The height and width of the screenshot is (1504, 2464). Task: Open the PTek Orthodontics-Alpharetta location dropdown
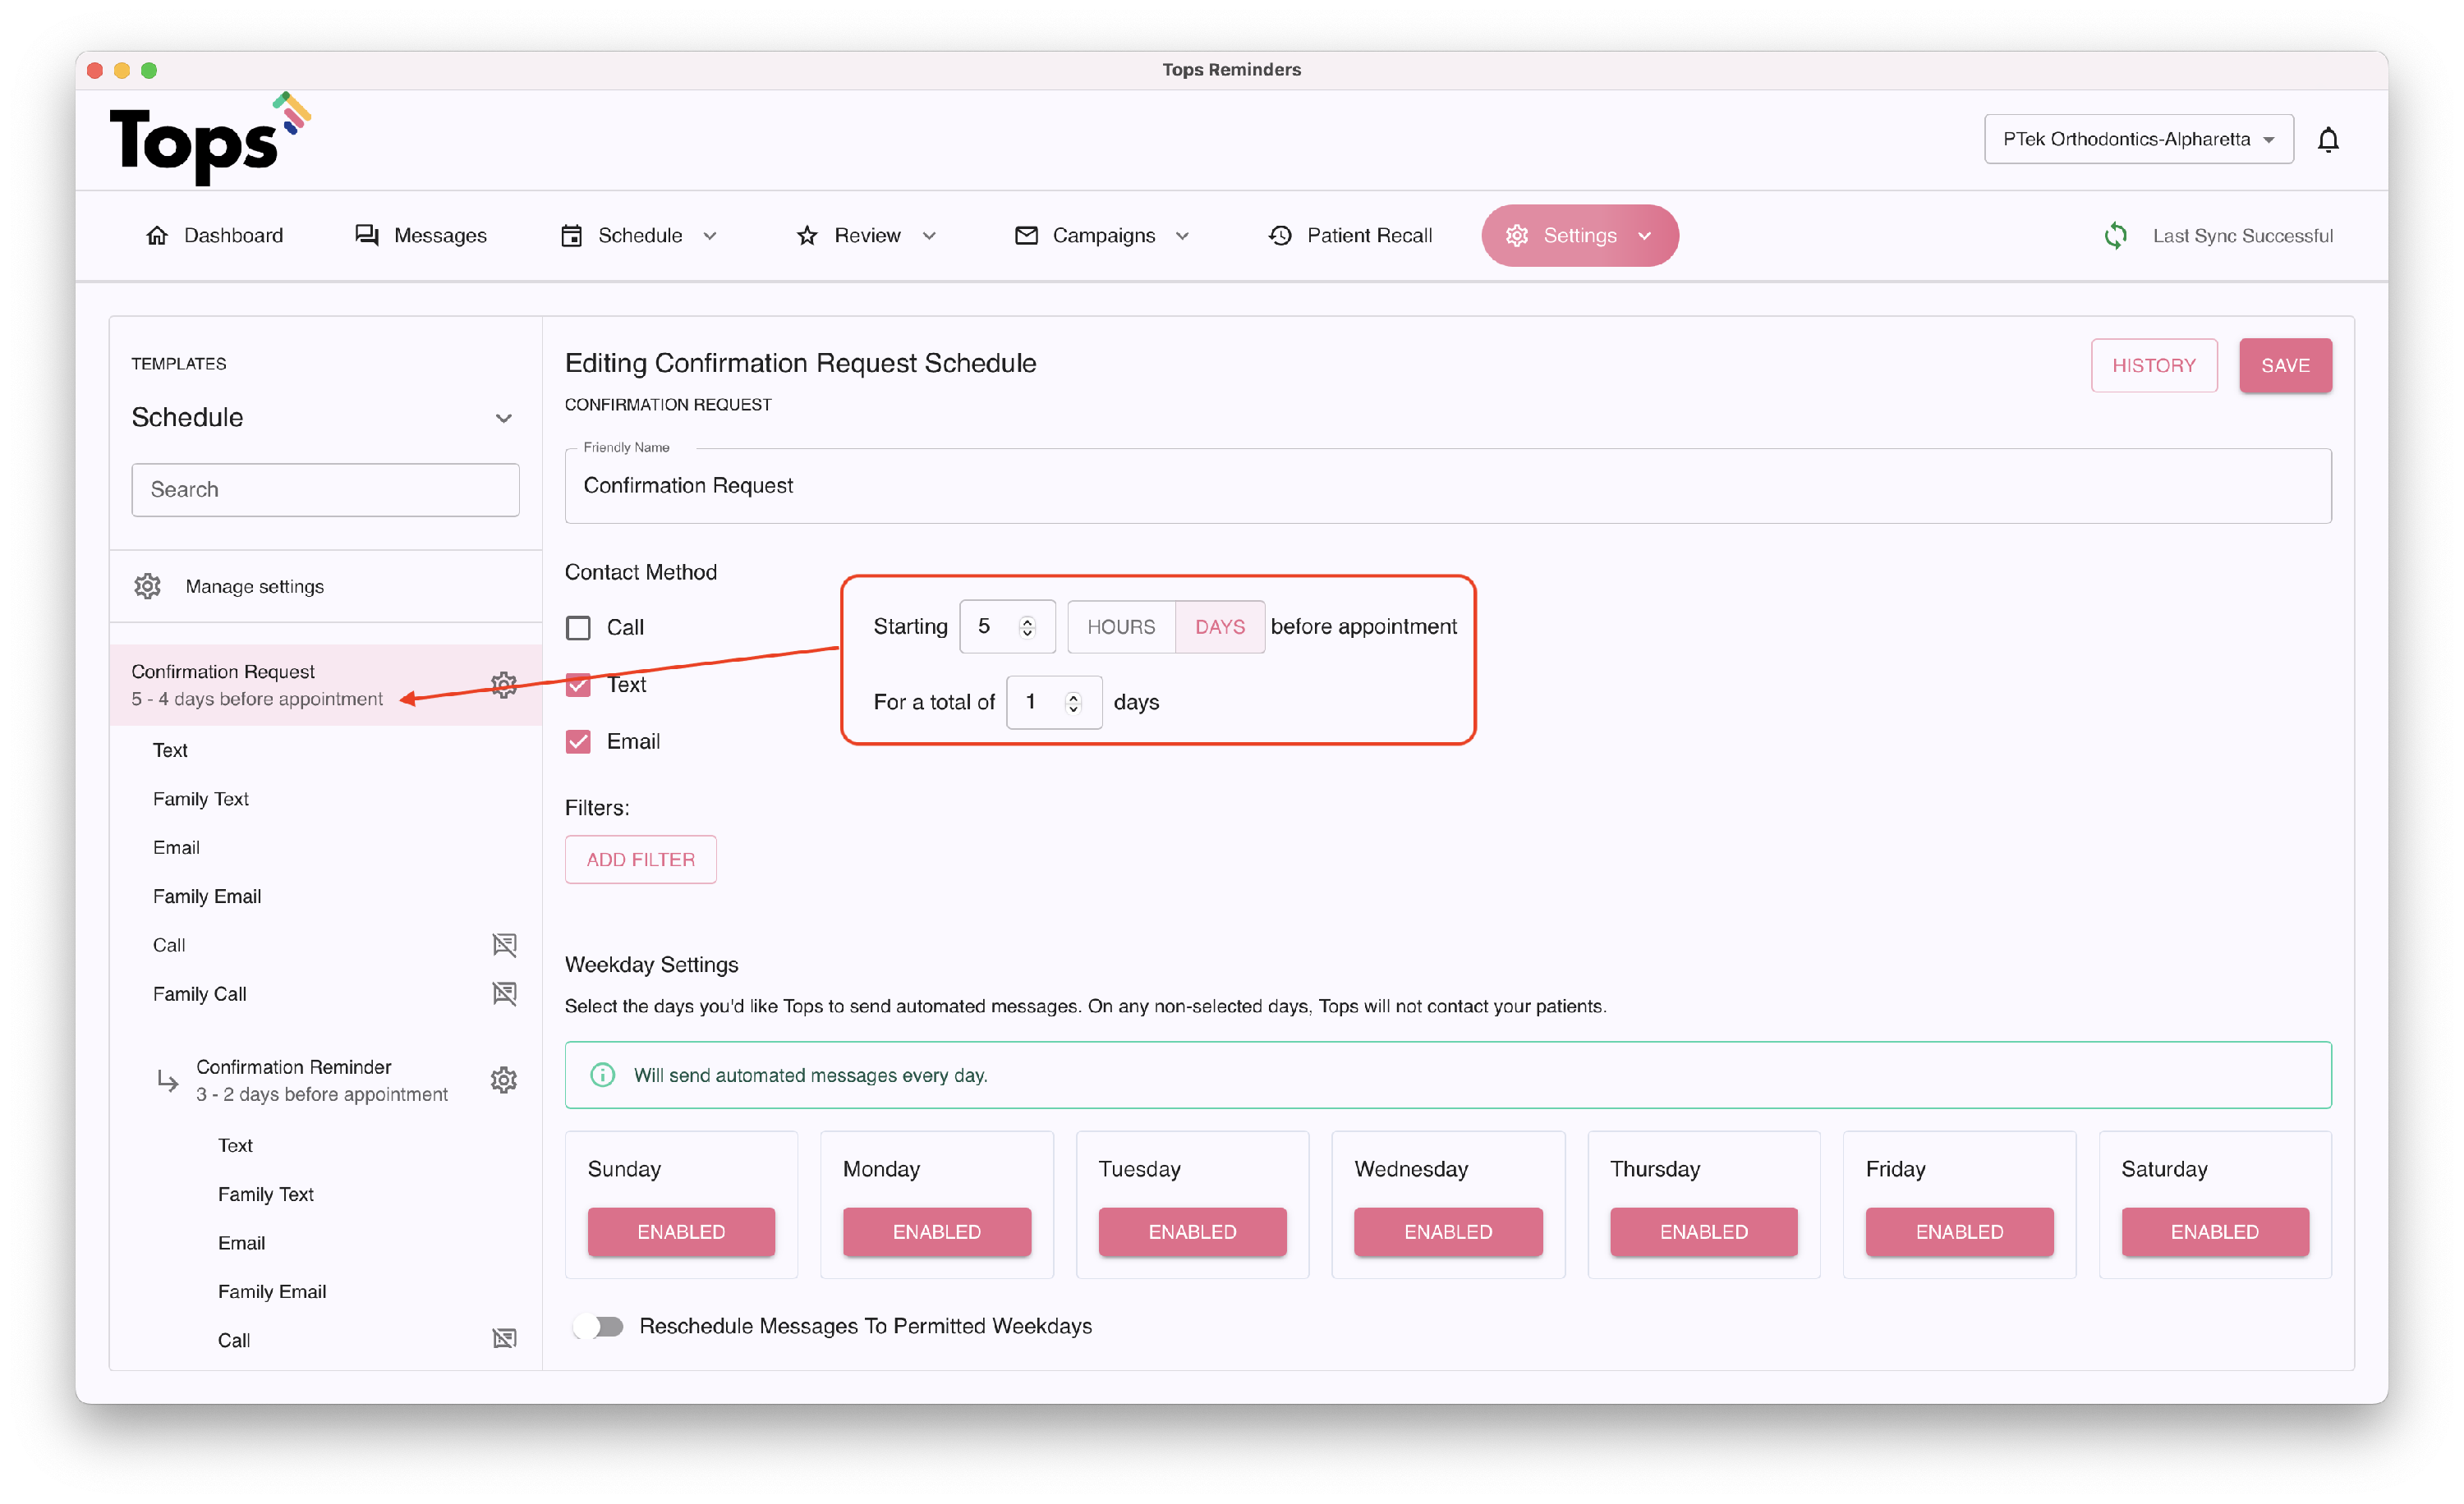2138,140
